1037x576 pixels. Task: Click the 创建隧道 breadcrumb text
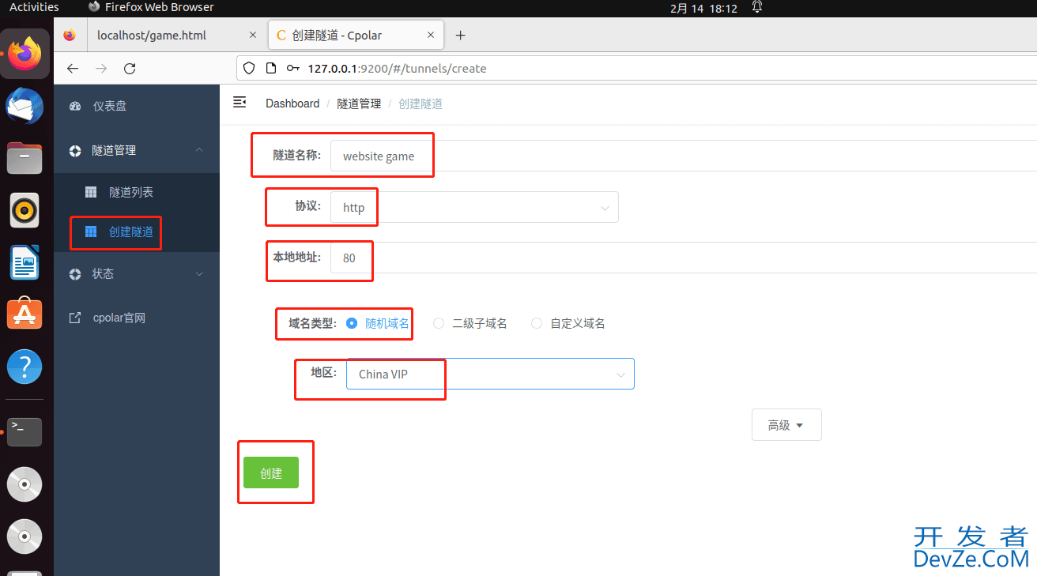[420, 104]
